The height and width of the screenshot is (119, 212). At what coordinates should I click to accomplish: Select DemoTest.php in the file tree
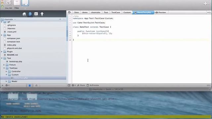pos(21,78)
